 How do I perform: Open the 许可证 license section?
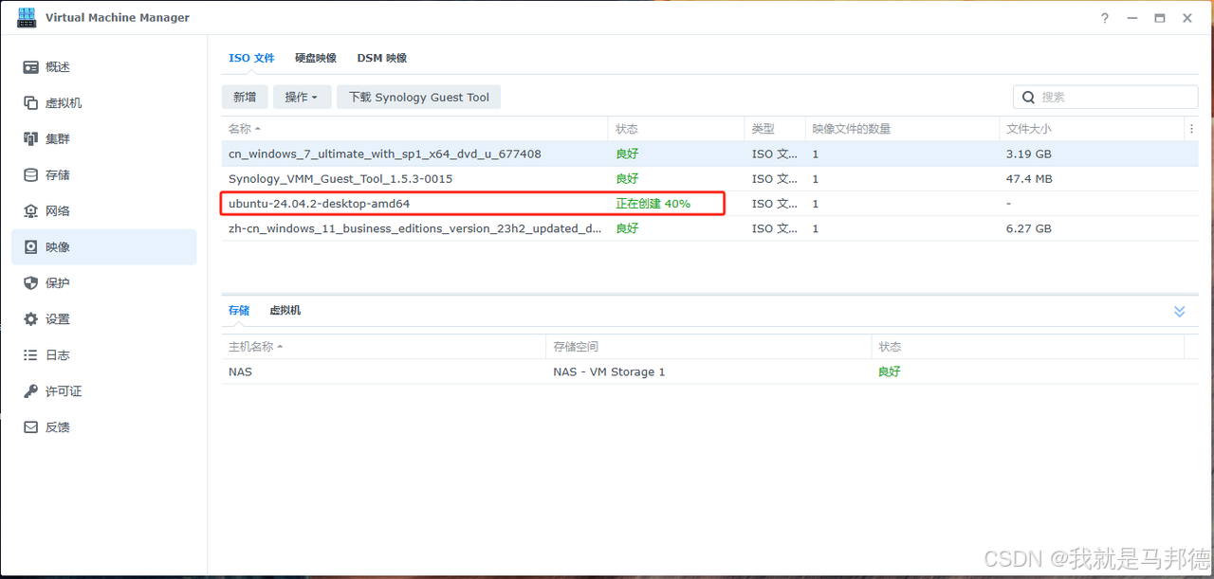(104, 391)
